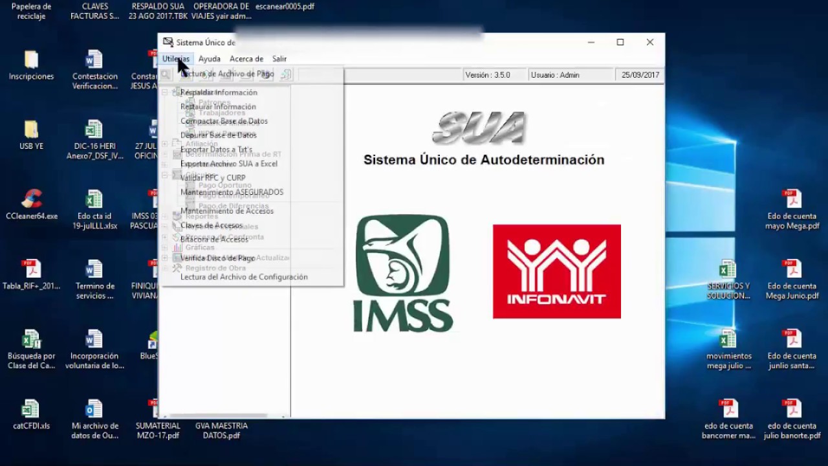Open Mantenimiento ASEGURADOS option
828x466 pixels.
coord(232,192)
